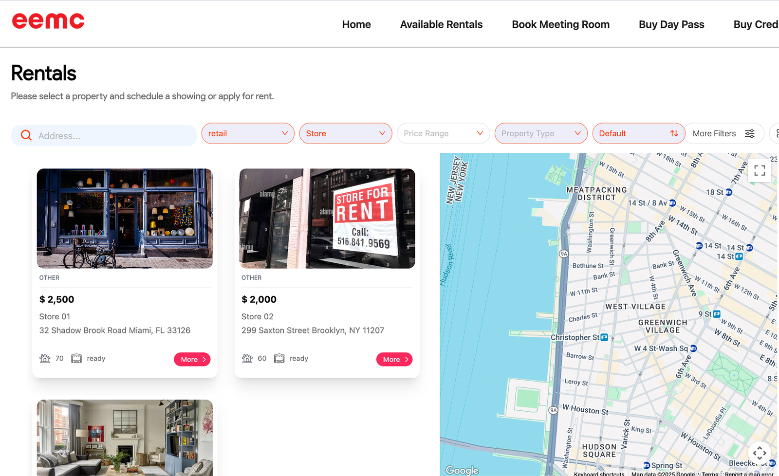Image resolution: width=779 pixels, height=476 pixels.
Task: Click the area icon on Store 01
Action: tap(45, 359)
